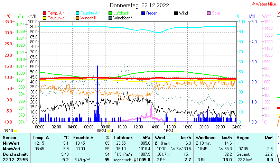Image resolution: width=280 pixels, height=163 pixels.
Task: Click the pink Solar legend swatch
Action: pyautogui.click(x=209, y=13)
